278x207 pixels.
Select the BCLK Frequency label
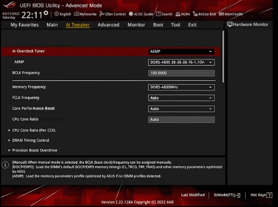point(26,73)
